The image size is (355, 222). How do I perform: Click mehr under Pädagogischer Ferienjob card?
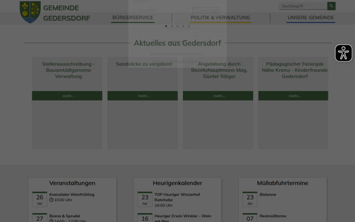pyautogui.click(x=293, y=96)
